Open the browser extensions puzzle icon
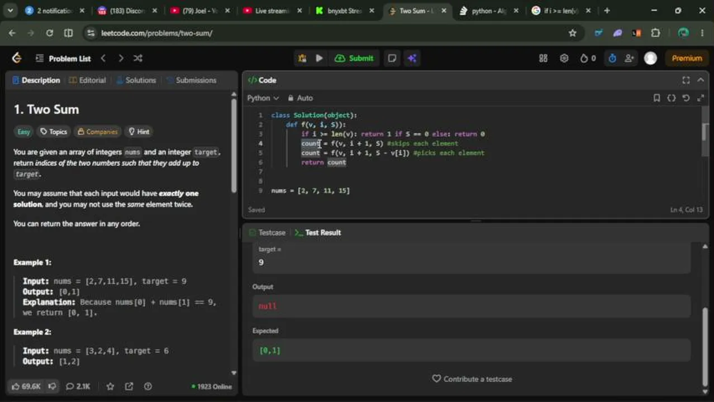This screenshot has width=714, height=402. point(655,33)
